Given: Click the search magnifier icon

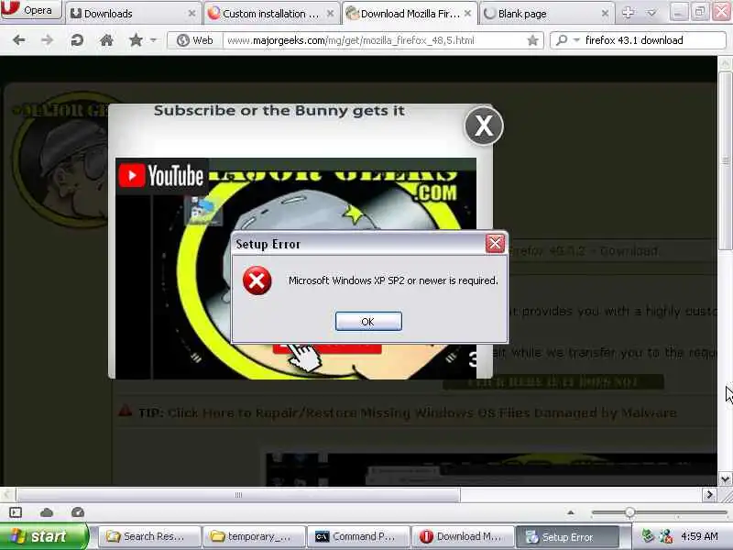Looking at the screenshot, I should pyautogui.click(x=563, y=40).
